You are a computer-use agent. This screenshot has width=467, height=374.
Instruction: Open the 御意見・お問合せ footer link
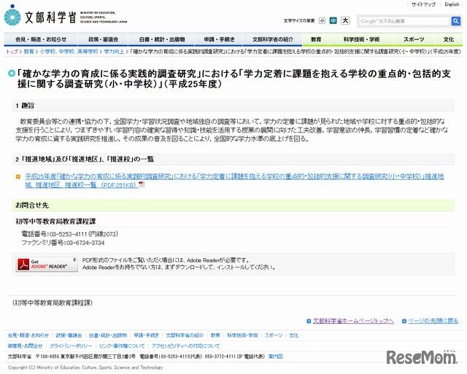point(25,346)
